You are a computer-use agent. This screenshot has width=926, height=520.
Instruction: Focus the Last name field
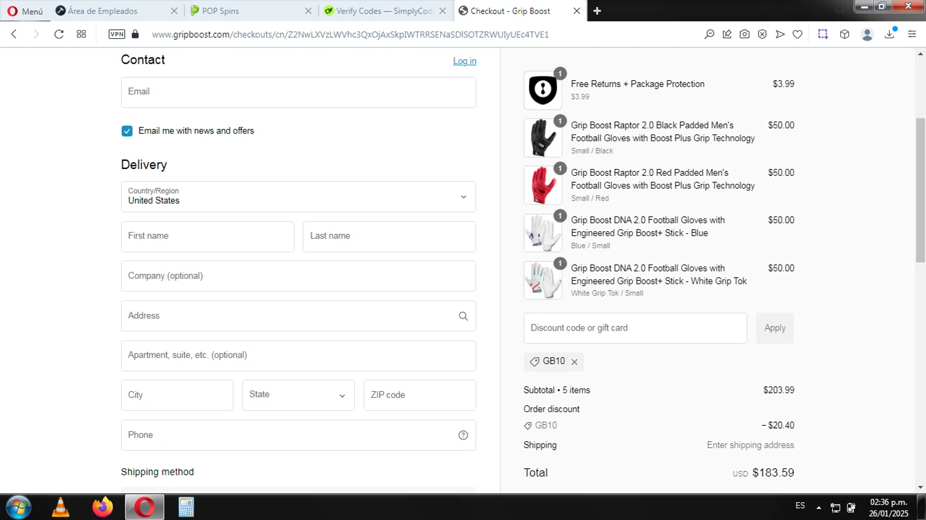(x=389, y=237)
